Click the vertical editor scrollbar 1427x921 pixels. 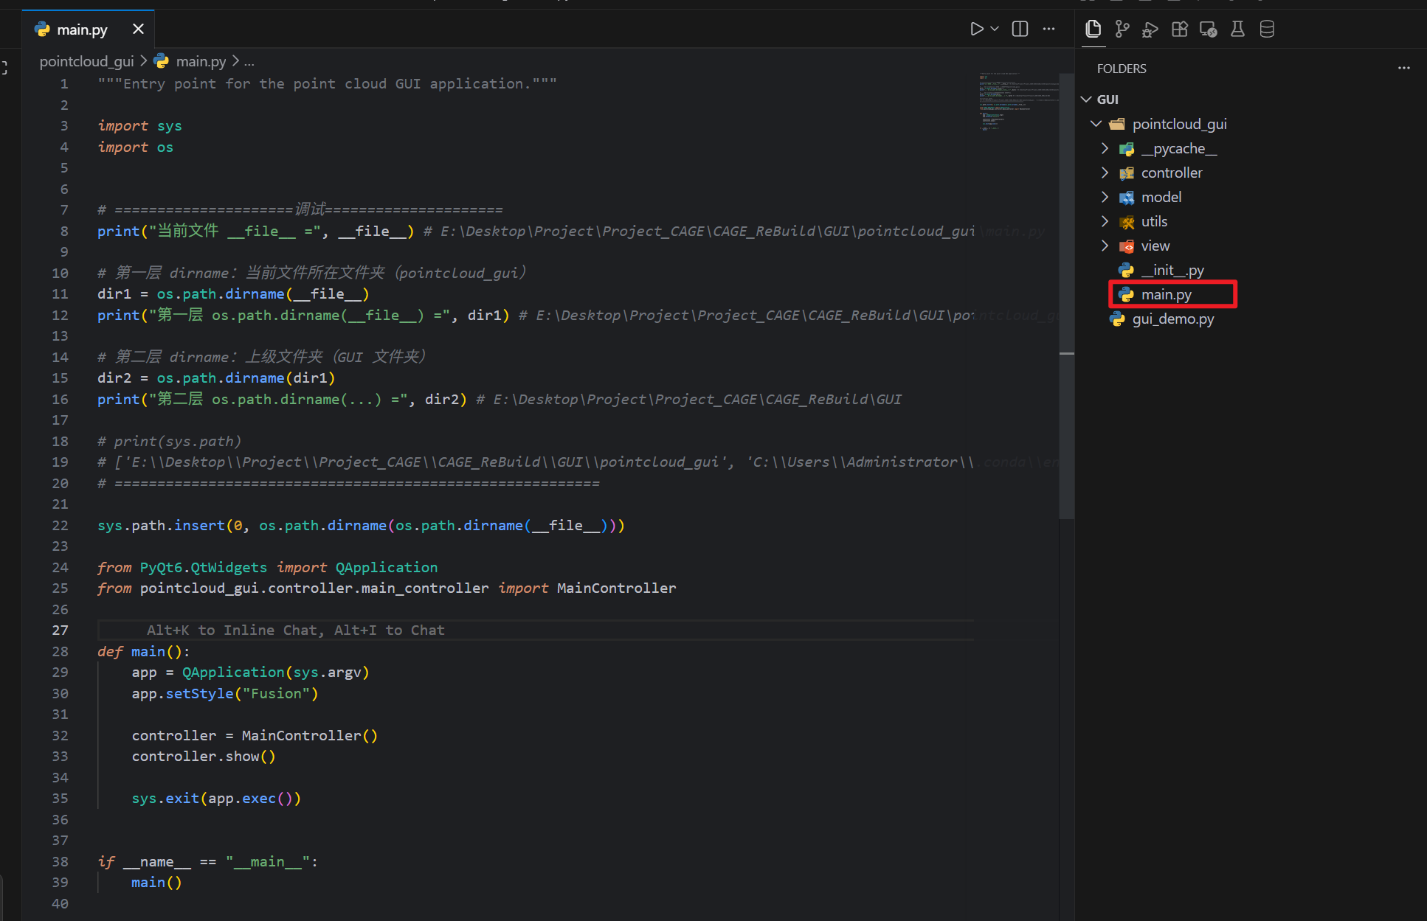coord(1066,295)
